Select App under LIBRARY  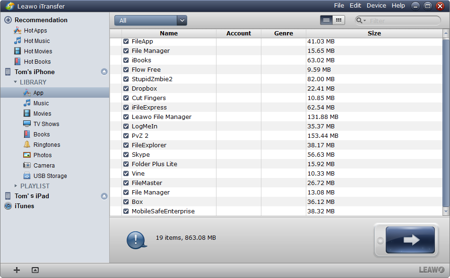55,93
